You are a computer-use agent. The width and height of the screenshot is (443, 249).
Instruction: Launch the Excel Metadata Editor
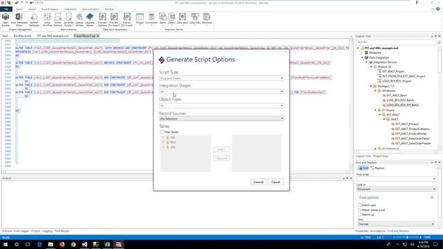tap(19, 19)
